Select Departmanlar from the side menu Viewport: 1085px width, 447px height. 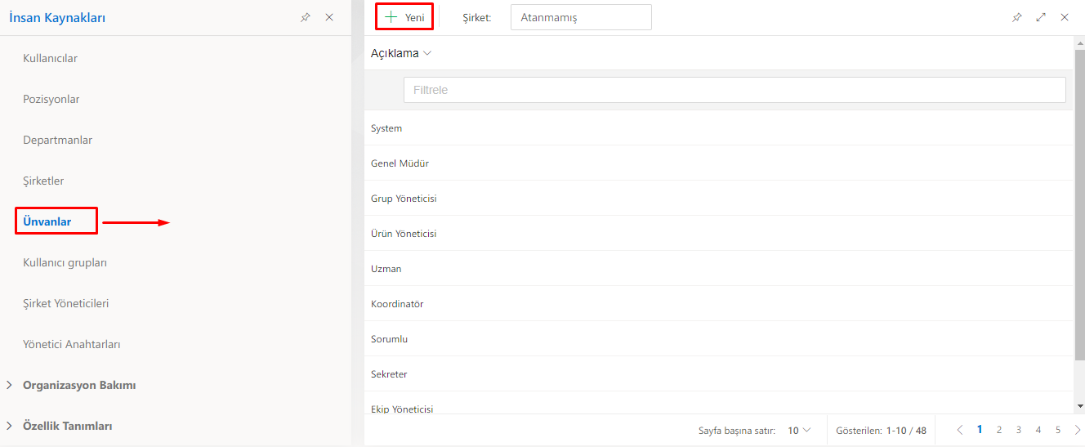point(58,140)
